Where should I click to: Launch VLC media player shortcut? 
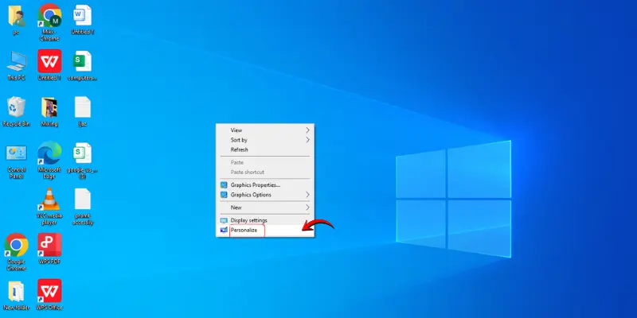(x=49, y=200)
